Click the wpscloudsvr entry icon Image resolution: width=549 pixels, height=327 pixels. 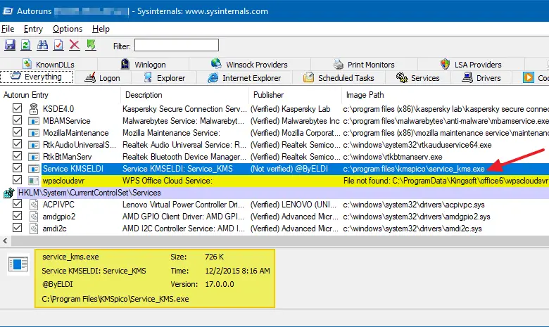(34, 181)
